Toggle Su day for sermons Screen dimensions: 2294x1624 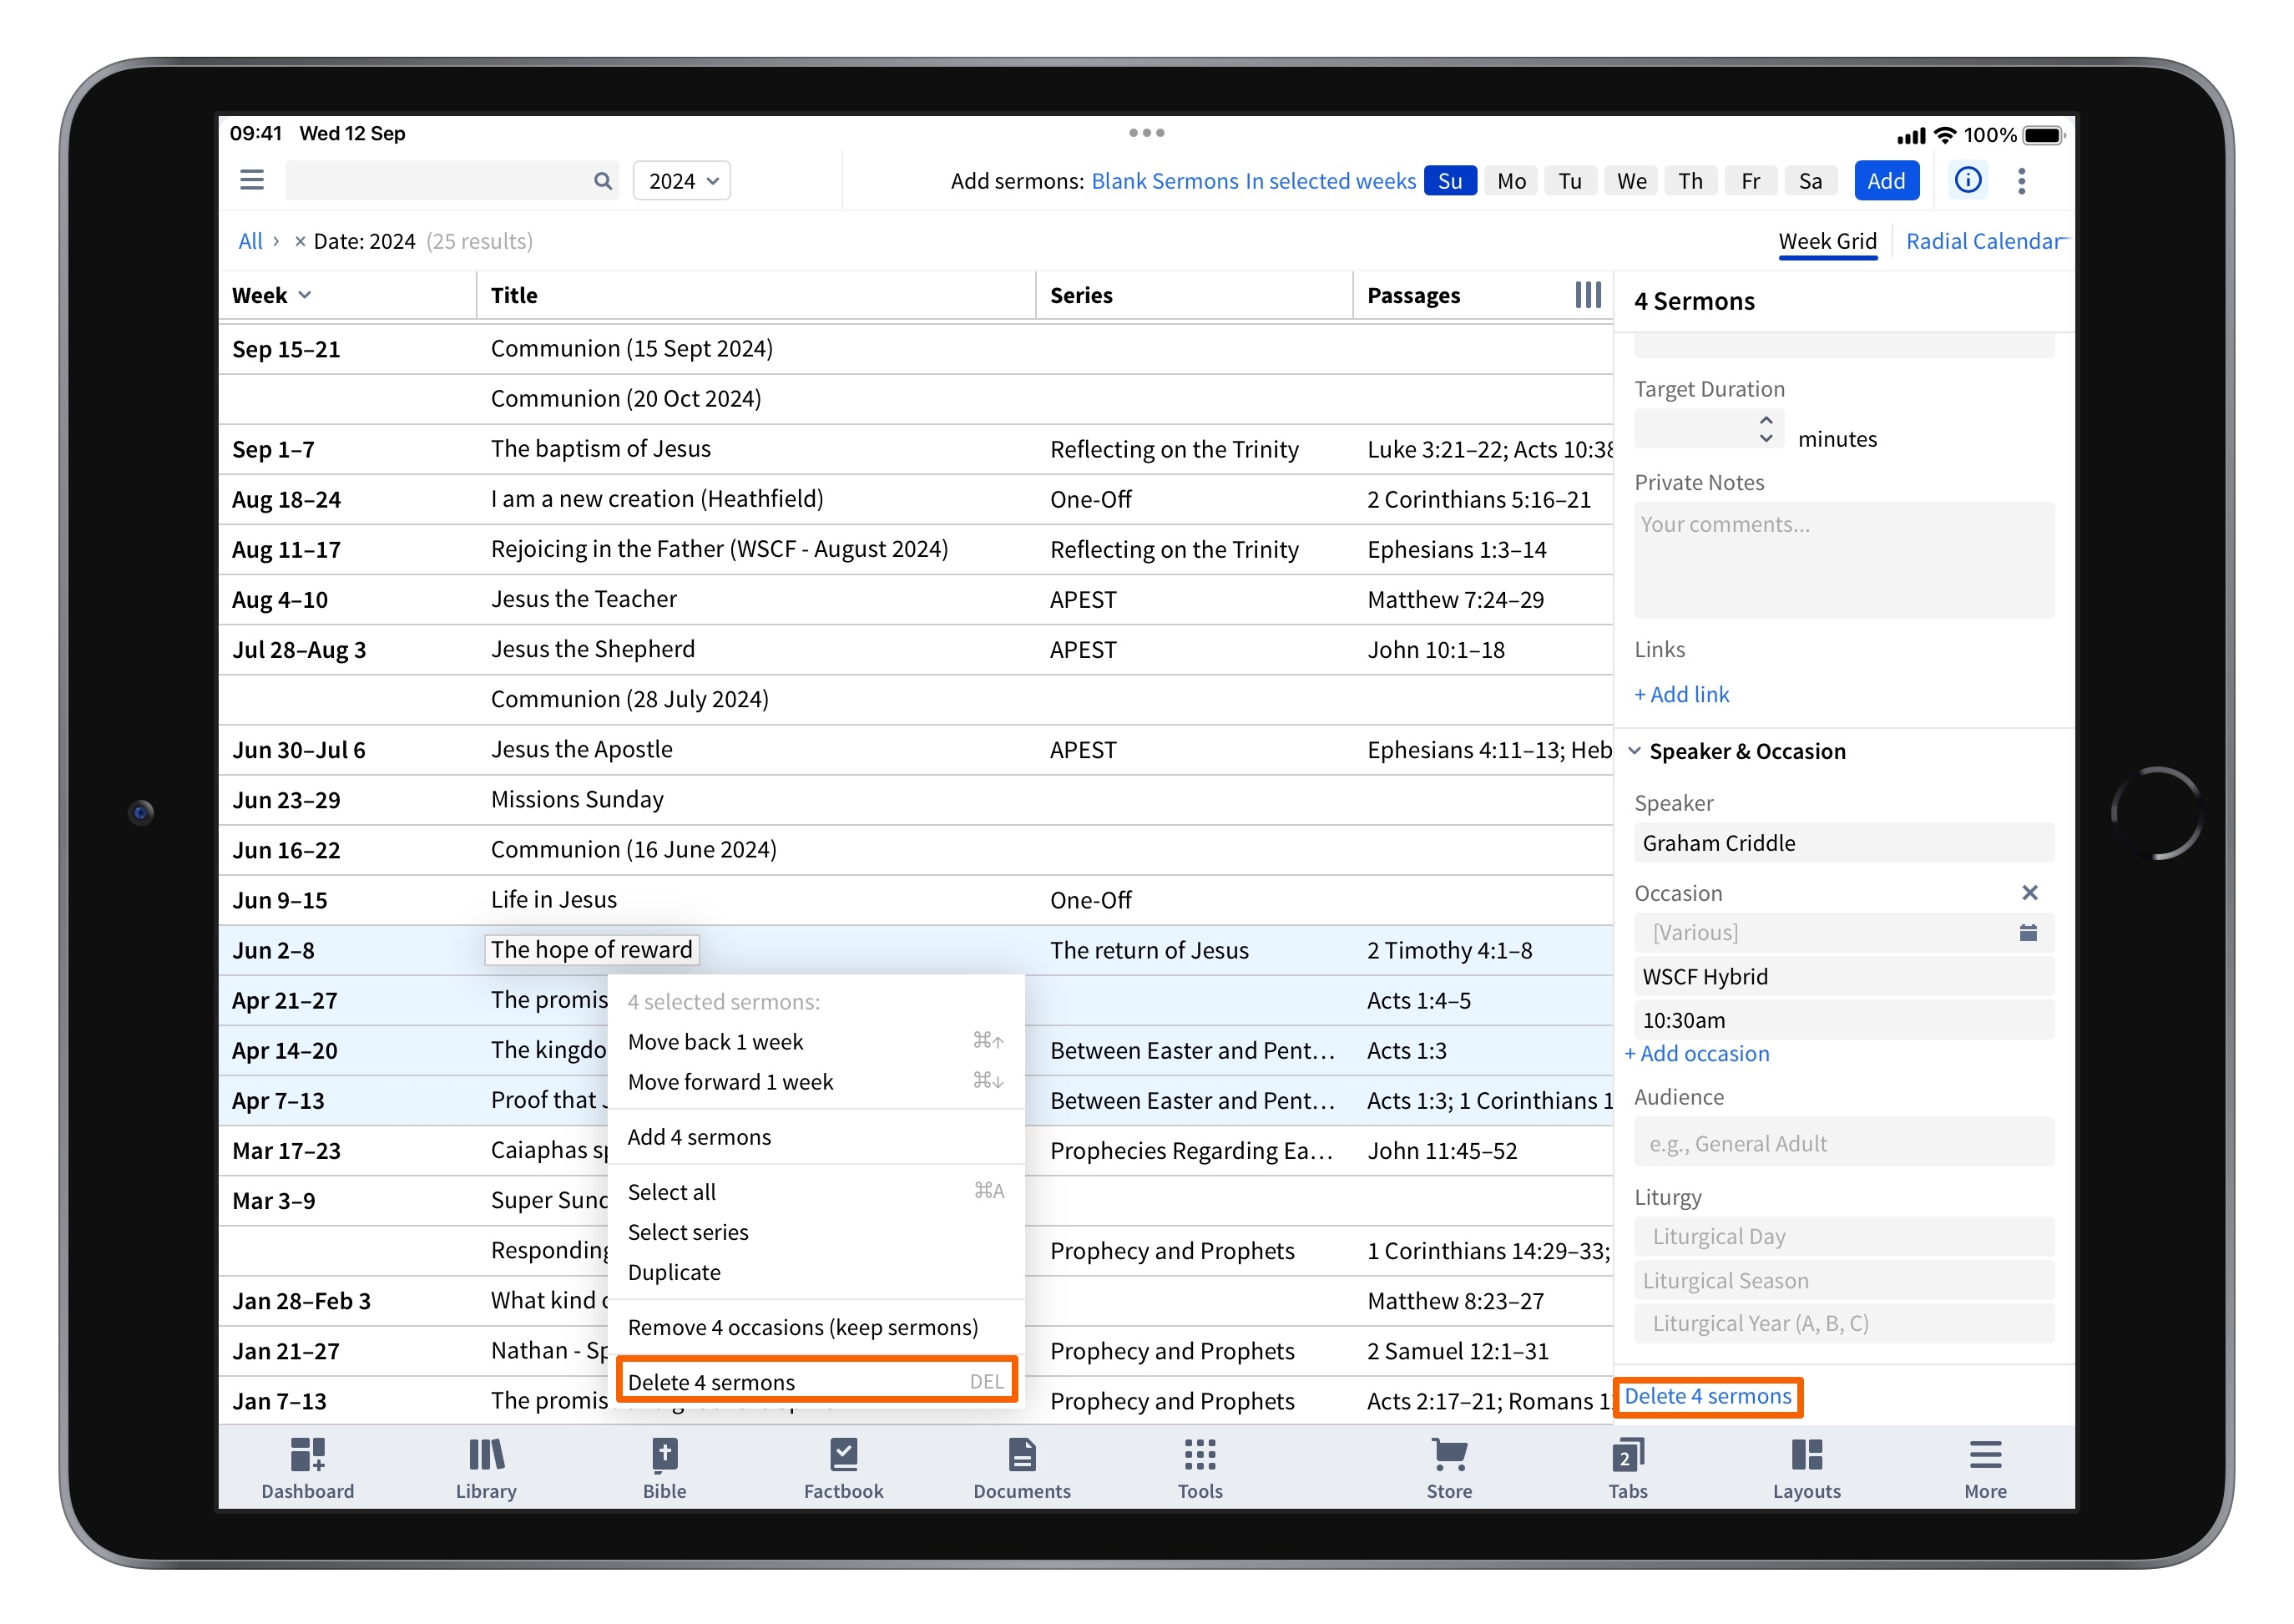click(1449, 181)
